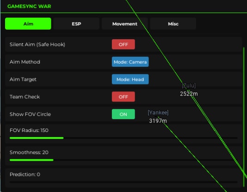The height and width of the screenshot is (192, 247).
Task: Click the Silent Aim (Safe Hook) label
Action: [37, 44]
